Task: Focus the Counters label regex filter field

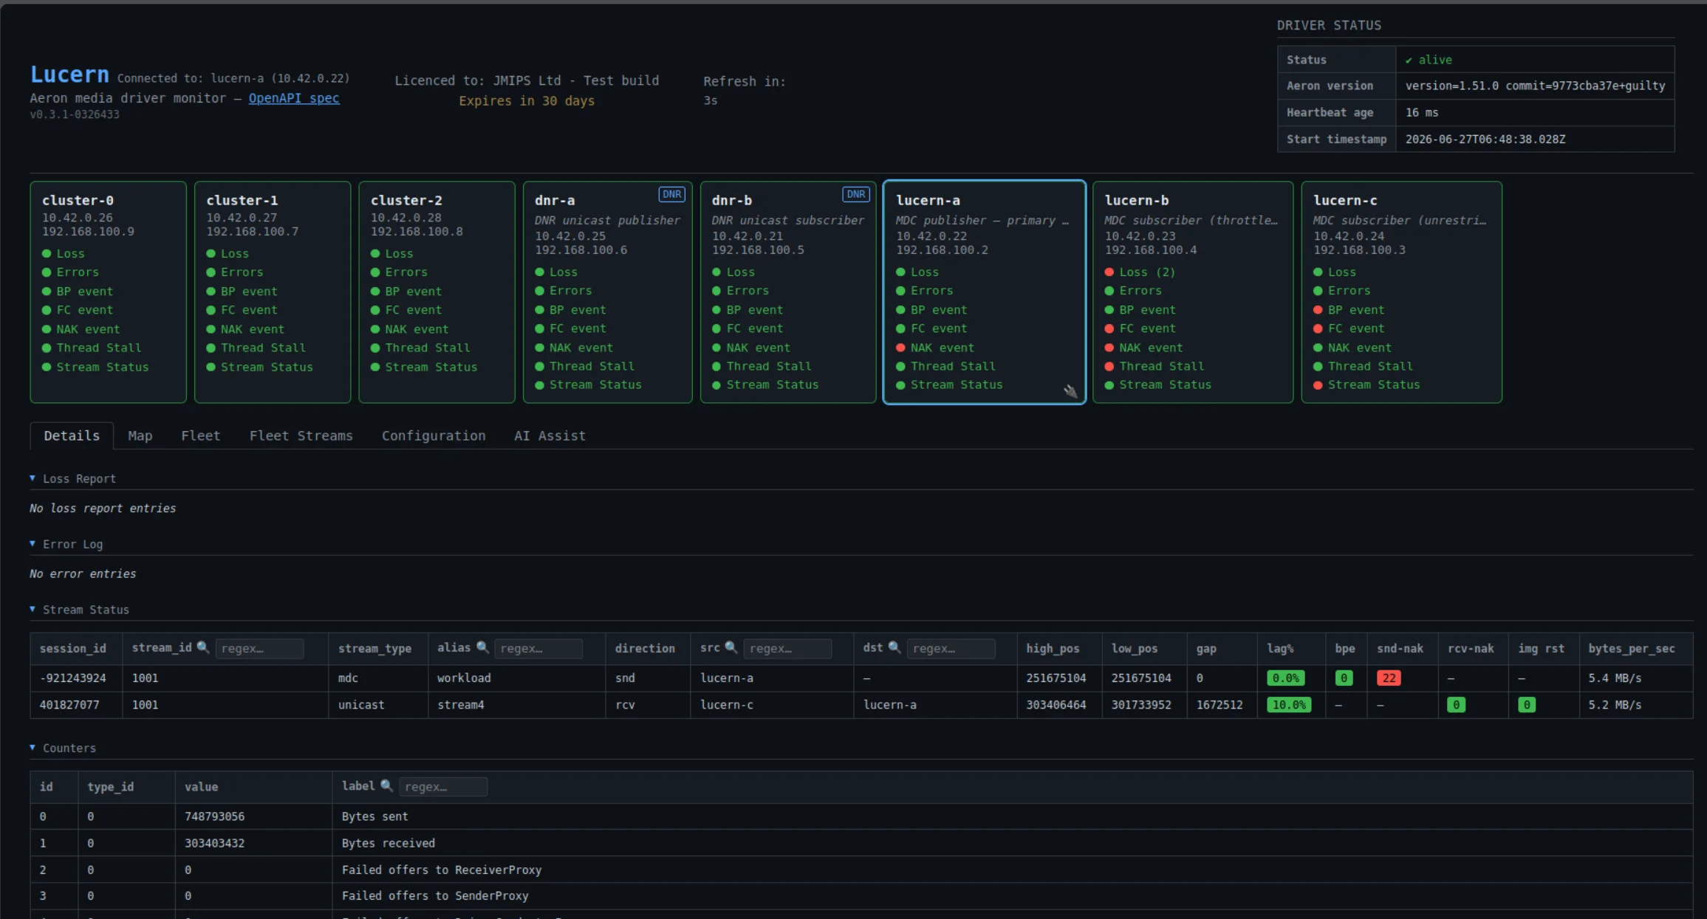Action: point(443,787)
